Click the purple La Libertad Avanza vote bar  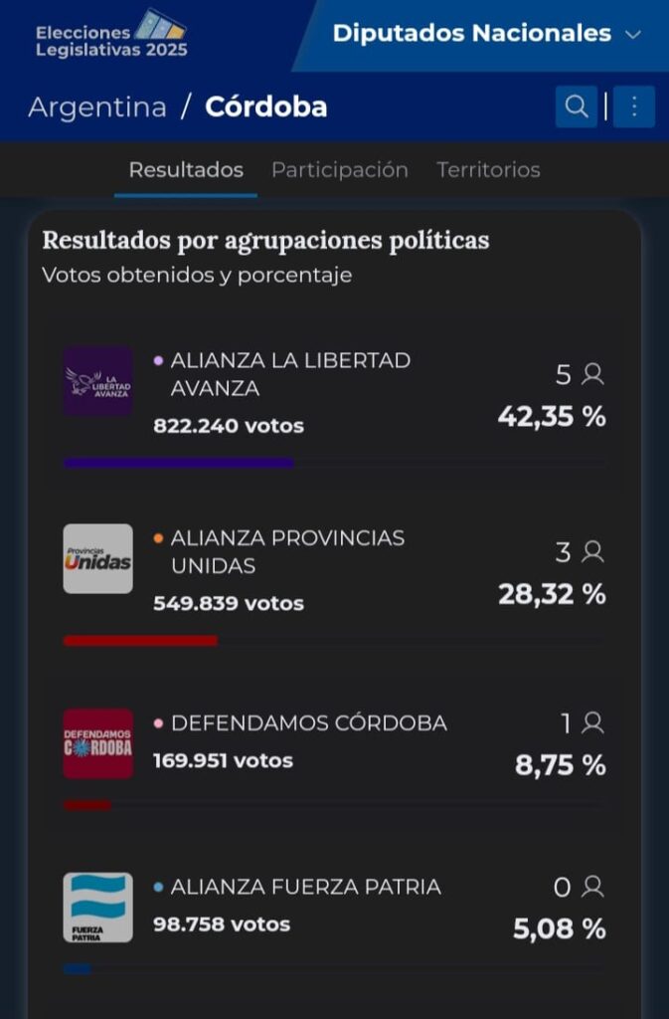179,463
